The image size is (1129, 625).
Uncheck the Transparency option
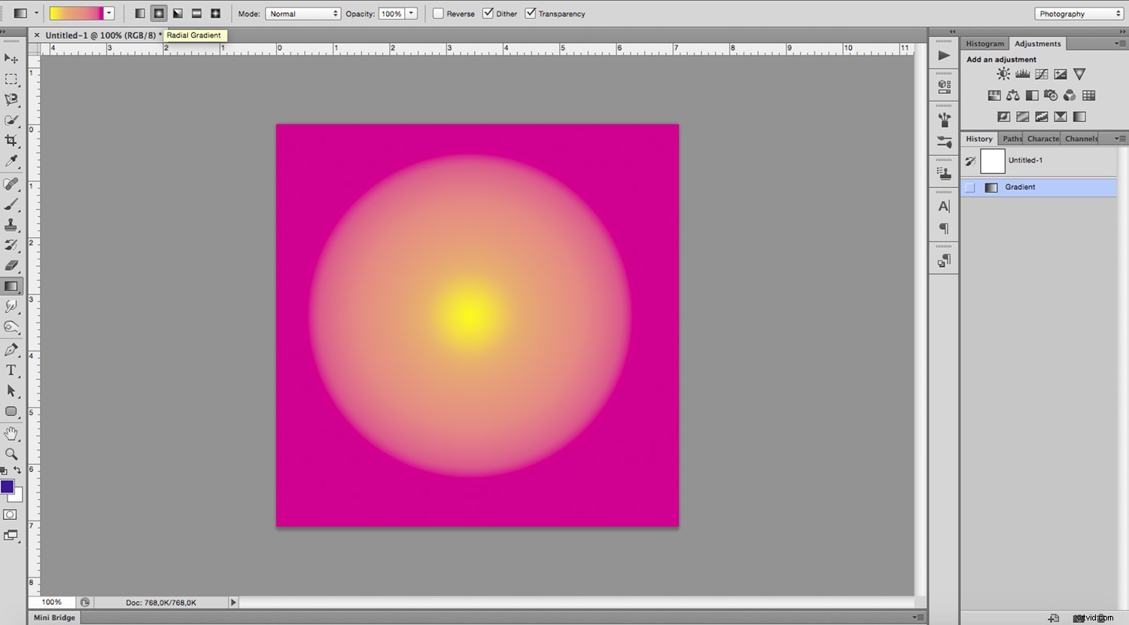click(531, 13)
